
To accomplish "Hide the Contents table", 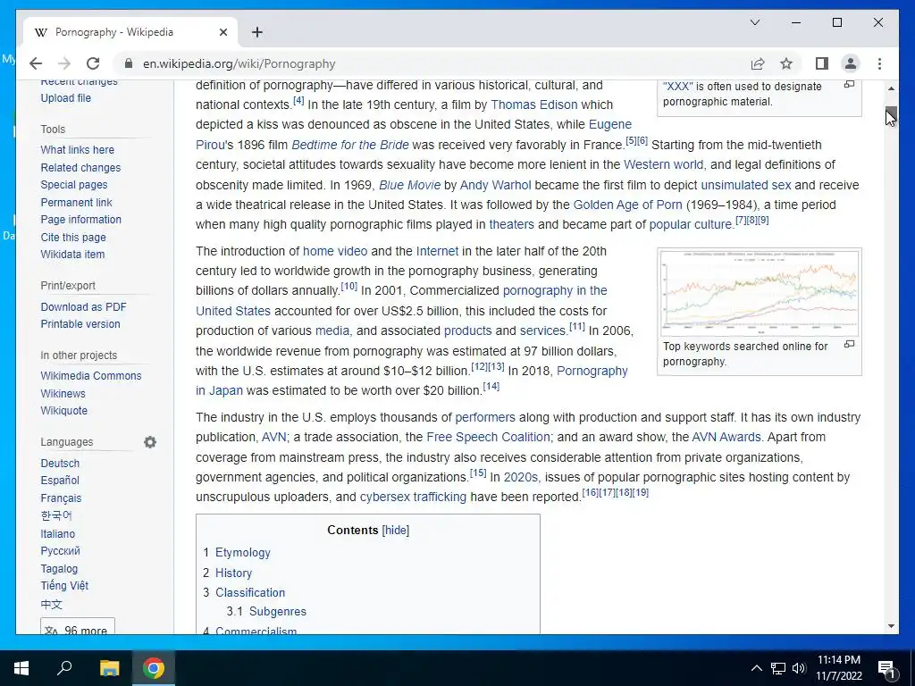I will (x=396, y=531).
